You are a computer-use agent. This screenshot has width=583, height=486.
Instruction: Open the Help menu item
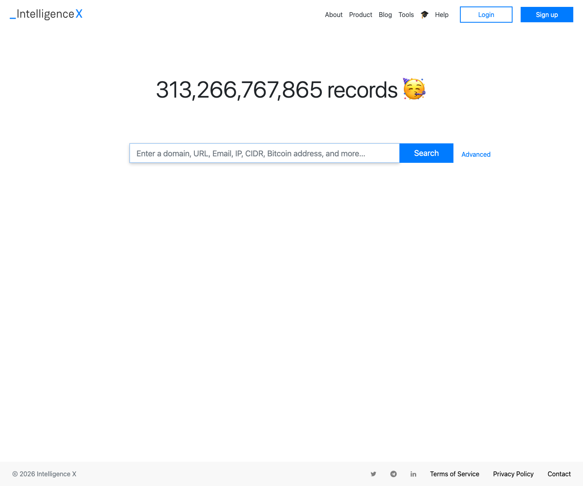442,15
